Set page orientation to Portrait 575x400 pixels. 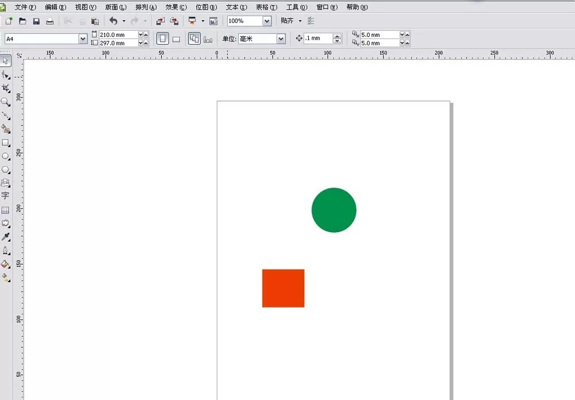click(x=163, y=39)
